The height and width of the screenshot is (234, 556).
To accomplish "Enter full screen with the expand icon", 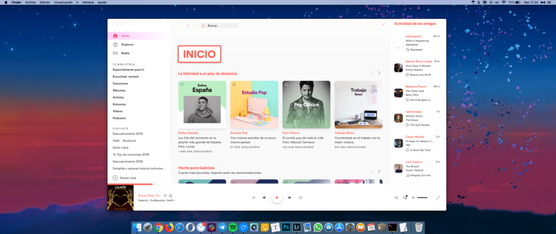I will pyautogui.click(x=438, y=198).
